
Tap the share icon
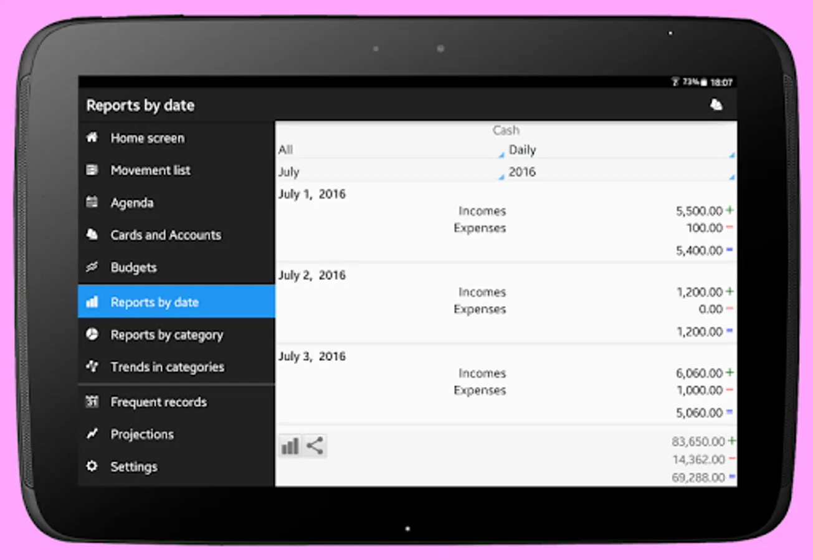pos(315,446)
